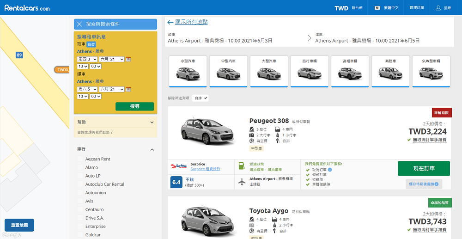Viewport: 462px width, 239px height.
Task: Click the green 搜尋 search button
Action: click(x=134, y=106)
